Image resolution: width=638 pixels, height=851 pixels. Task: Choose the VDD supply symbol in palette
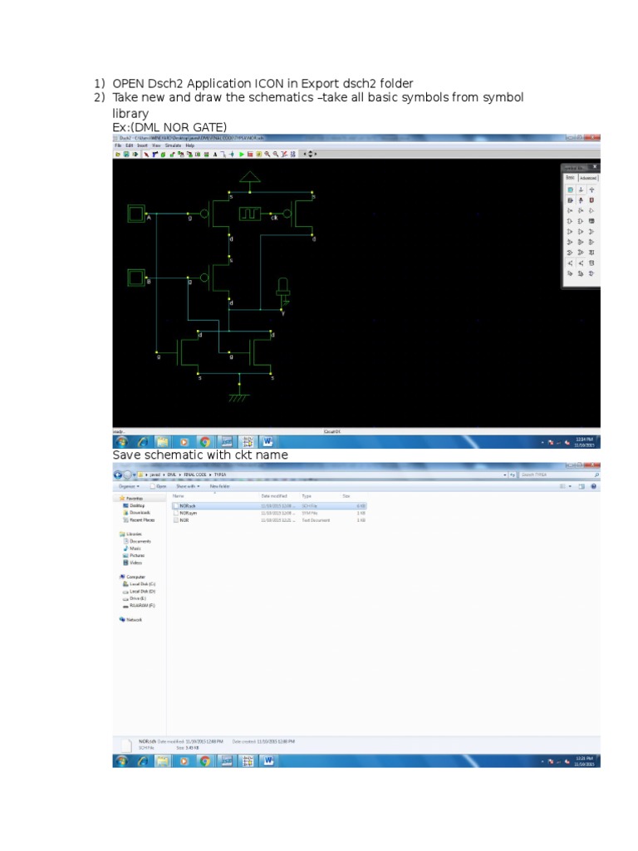click(x=591, y=190)
